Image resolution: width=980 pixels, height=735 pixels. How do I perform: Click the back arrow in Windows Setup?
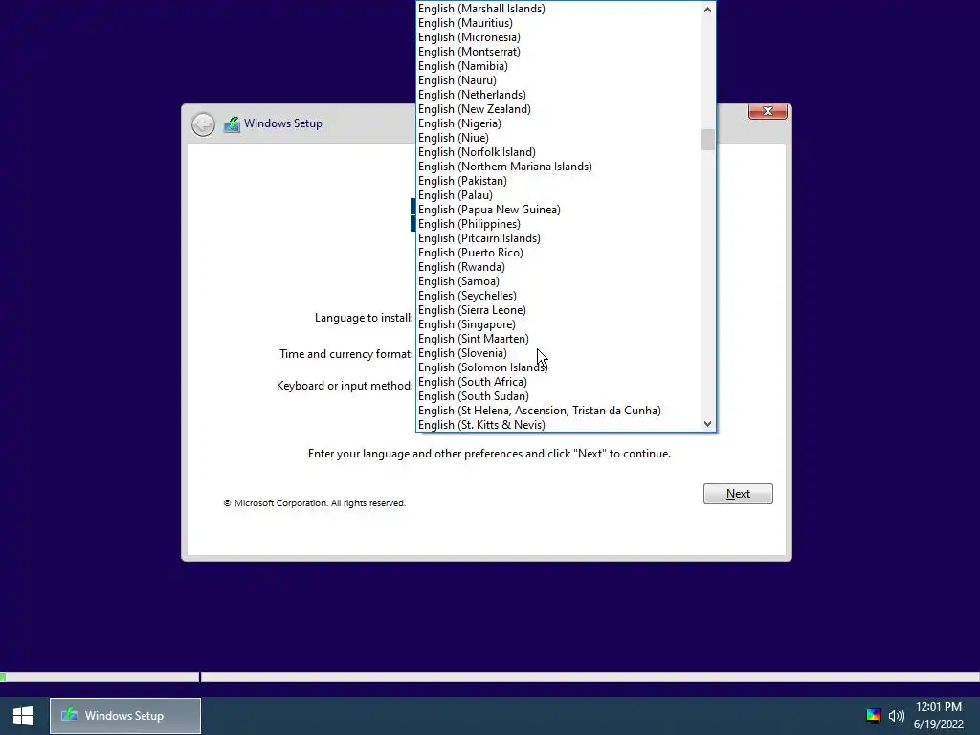pos(203,124)
